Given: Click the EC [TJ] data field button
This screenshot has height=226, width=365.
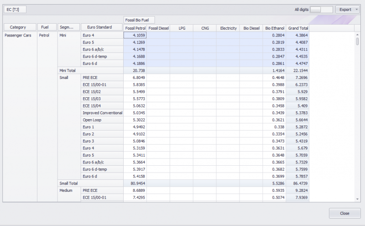Looking at the screenshot, I should (15, 10).
